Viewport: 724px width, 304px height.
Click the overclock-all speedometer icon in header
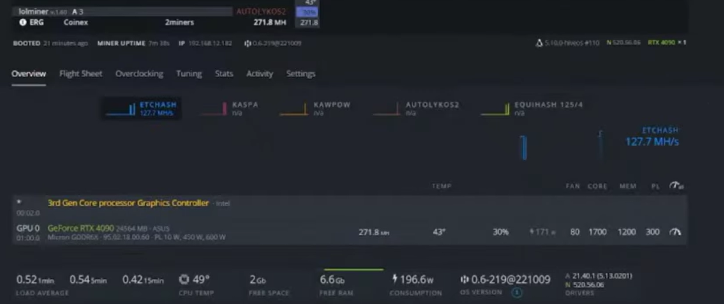click(676, 186)
